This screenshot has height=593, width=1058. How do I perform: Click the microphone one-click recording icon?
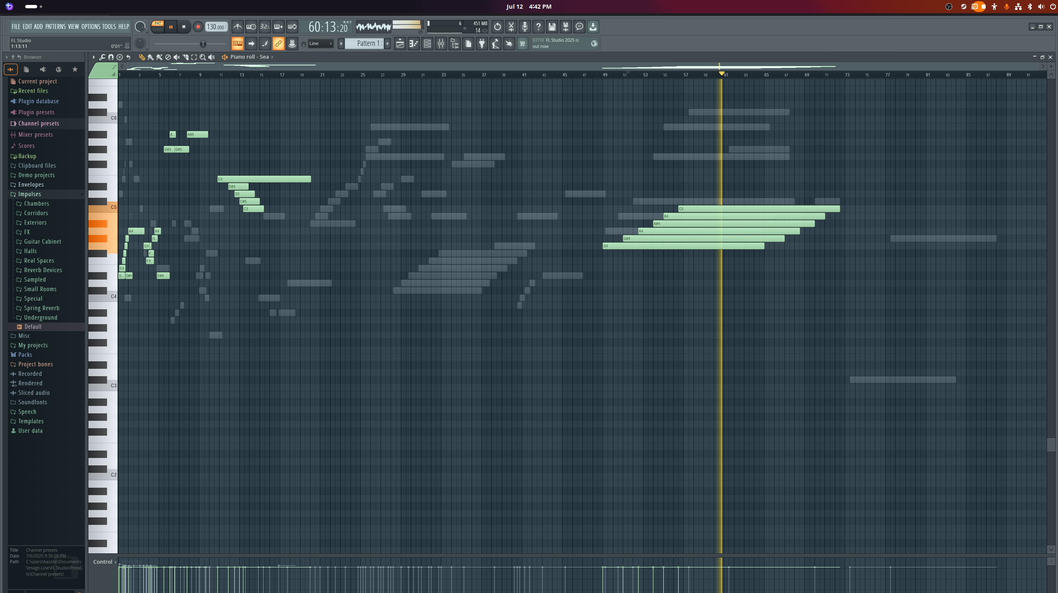[x=525, y=27]
